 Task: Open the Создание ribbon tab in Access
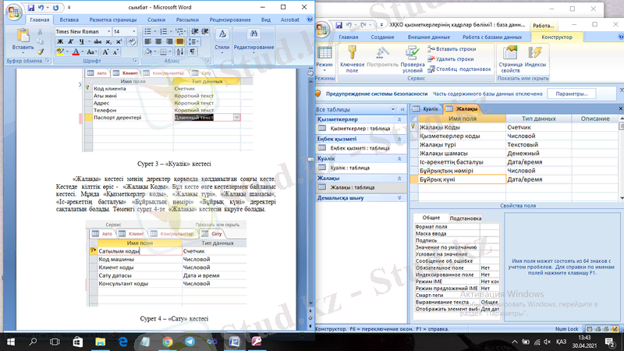(x=382, y=37)
